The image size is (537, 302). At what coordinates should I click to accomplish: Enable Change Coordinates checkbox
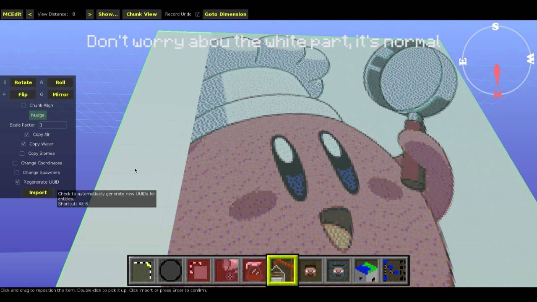tap(15, 163)
